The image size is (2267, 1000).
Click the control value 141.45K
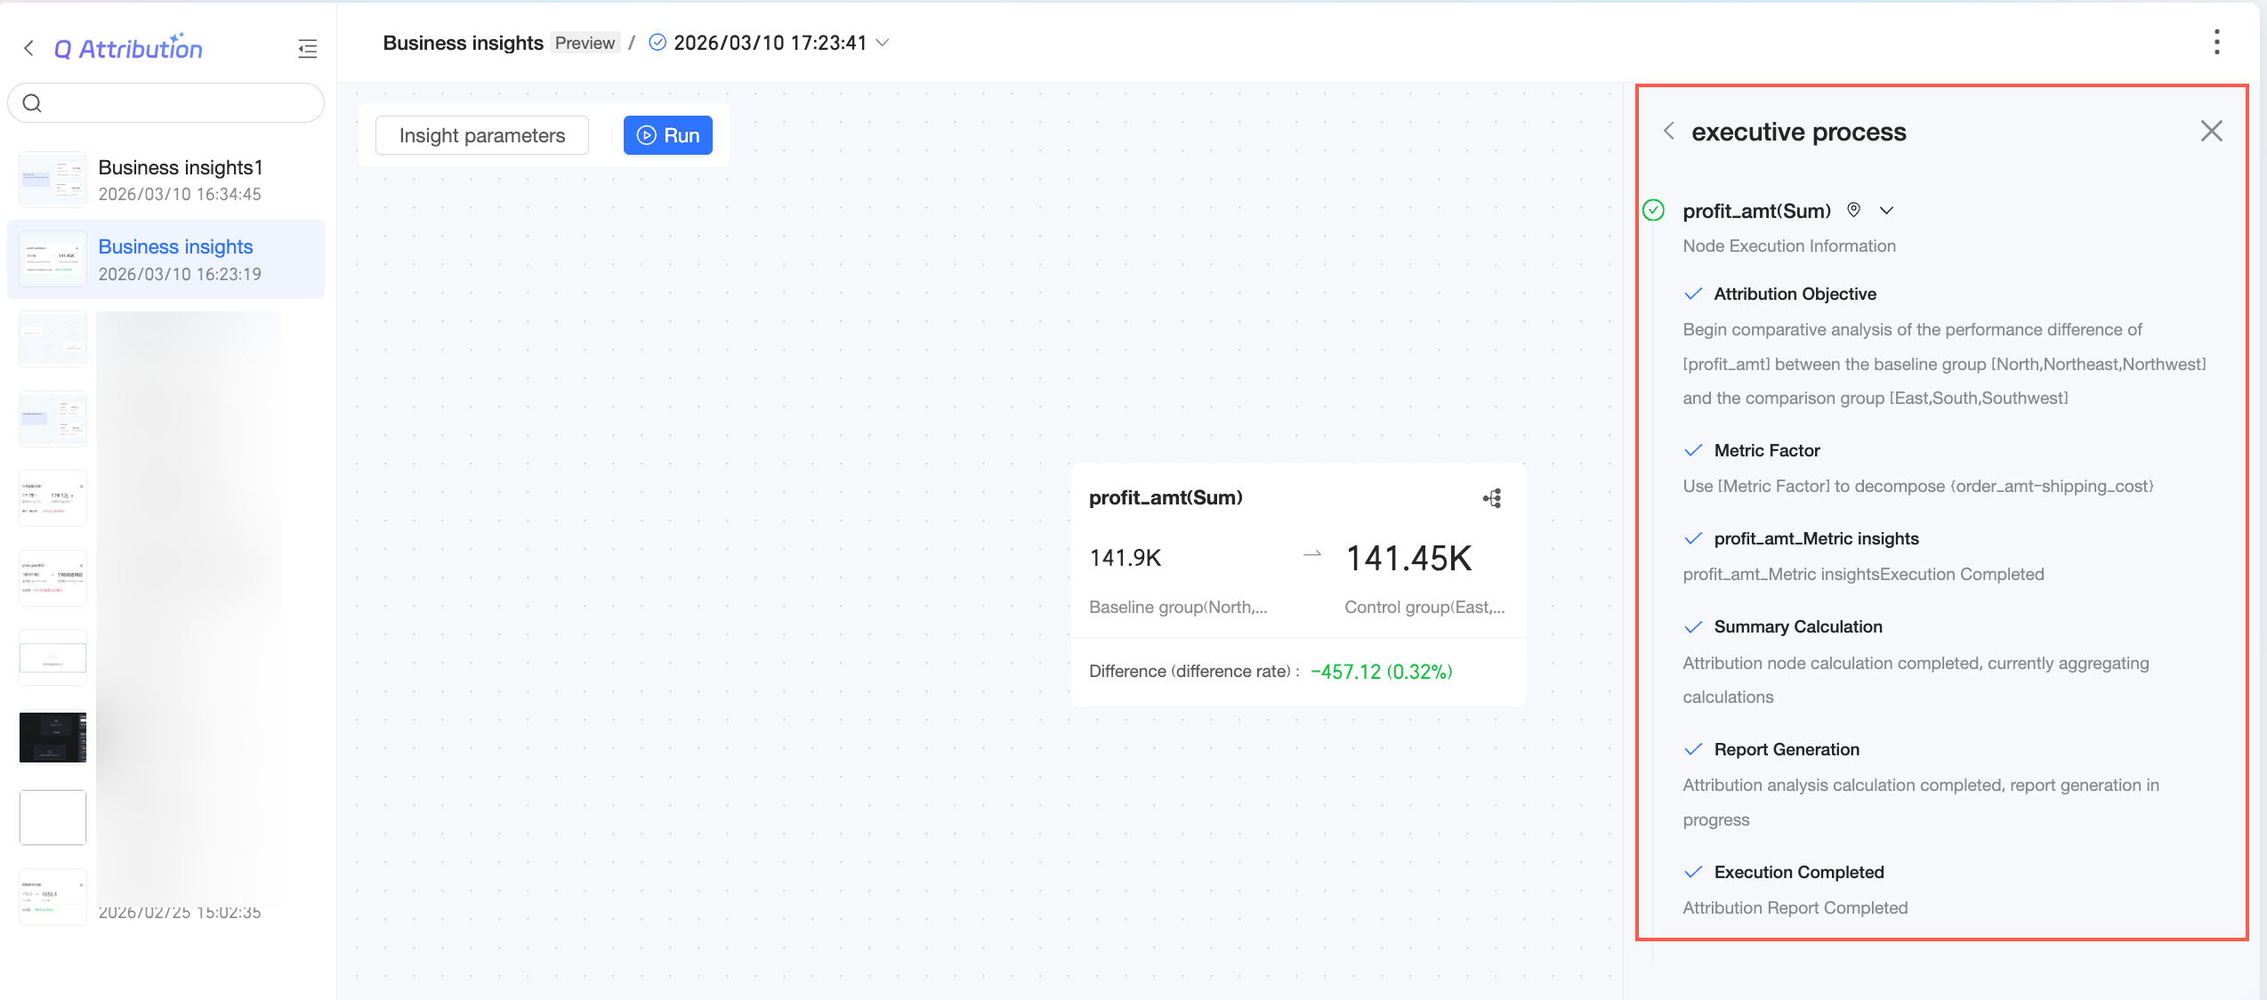point(1408,559)
